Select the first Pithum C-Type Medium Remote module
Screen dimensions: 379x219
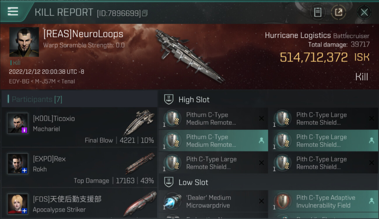point(213,119)
